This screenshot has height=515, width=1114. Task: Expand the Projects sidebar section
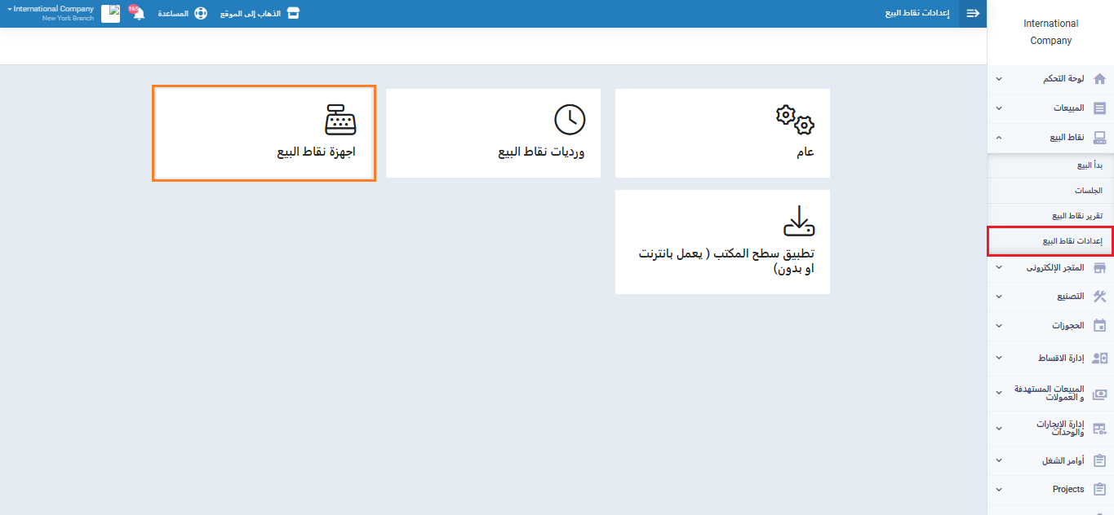[1050, 490]
